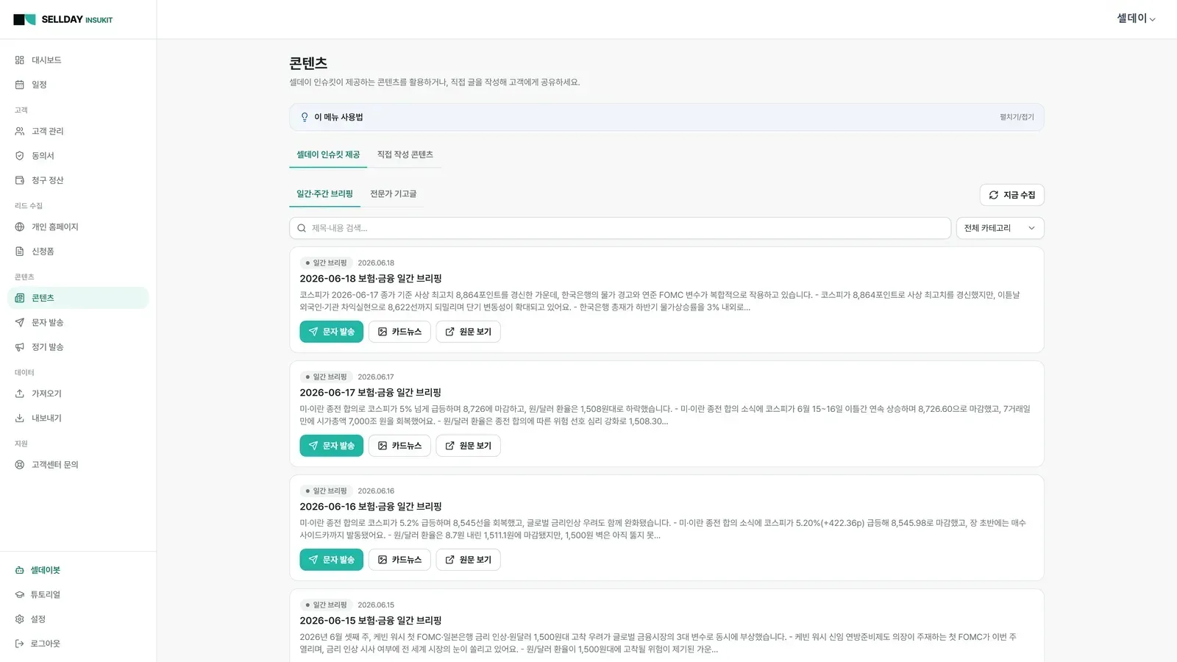1177x662 pixels.
Task: Click 로그아웃 in sidebar
Action: click(x=78, y=644)
